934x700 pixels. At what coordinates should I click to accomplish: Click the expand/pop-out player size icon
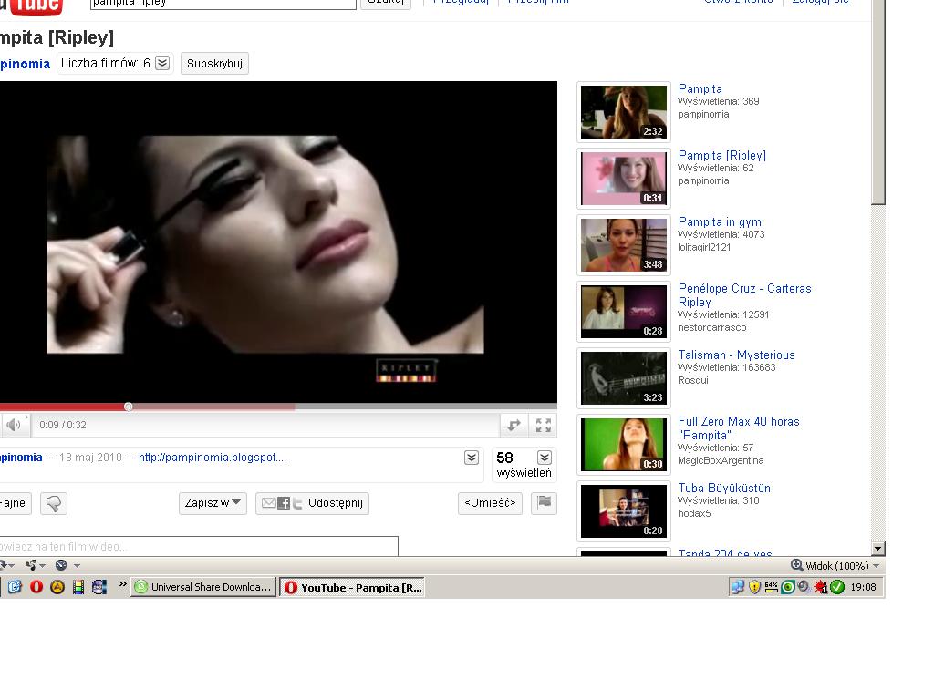[x=514, y=425]
